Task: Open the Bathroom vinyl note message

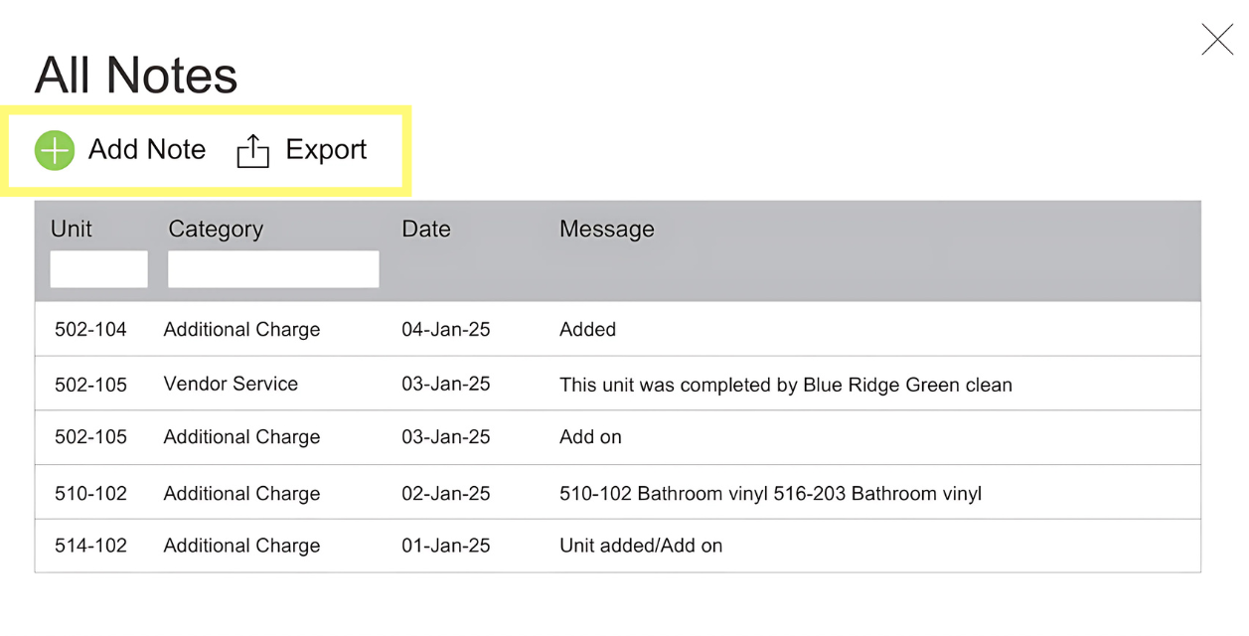Action: click(x=770, y=494)
